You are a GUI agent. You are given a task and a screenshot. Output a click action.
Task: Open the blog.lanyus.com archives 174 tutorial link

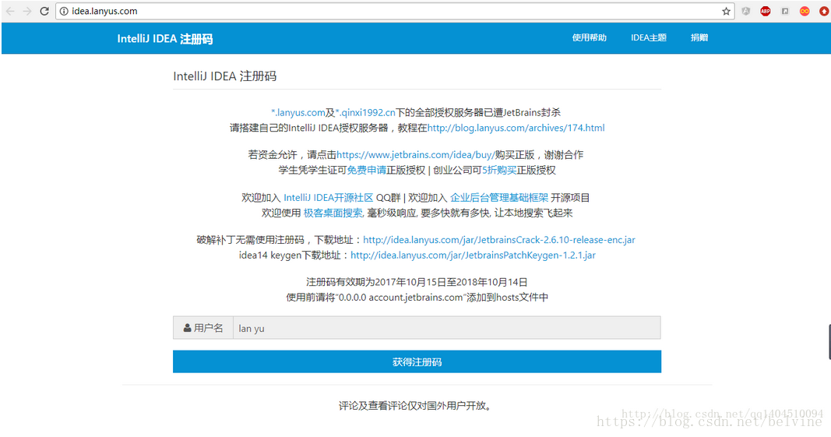point(516,128)
